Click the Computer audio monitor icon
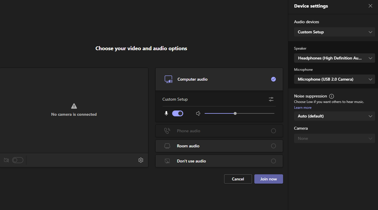Screen dimensions: 378x210 (x=168, y=79)
